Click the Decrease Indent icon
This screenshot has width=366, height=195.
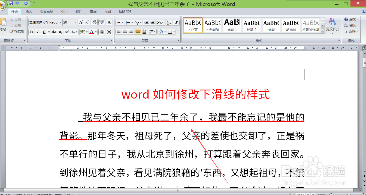146,22
